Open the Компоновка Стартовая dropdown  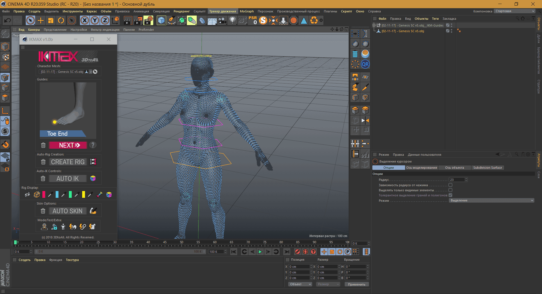click(x=514, y=11)
